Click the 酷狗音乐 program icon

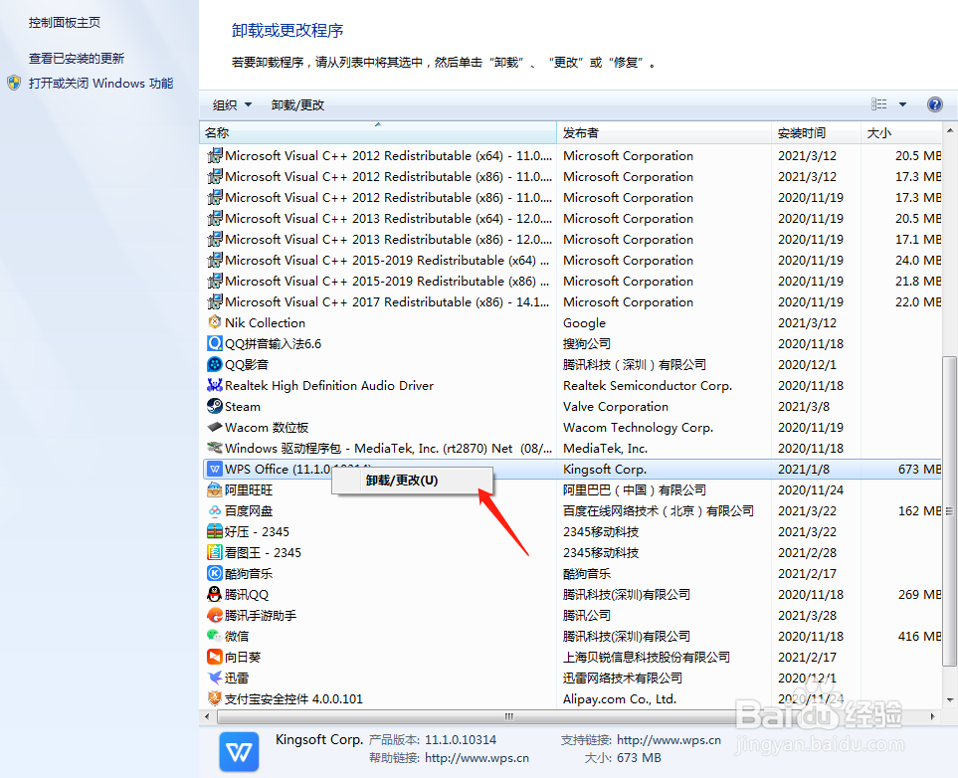(x=215, y=573)
